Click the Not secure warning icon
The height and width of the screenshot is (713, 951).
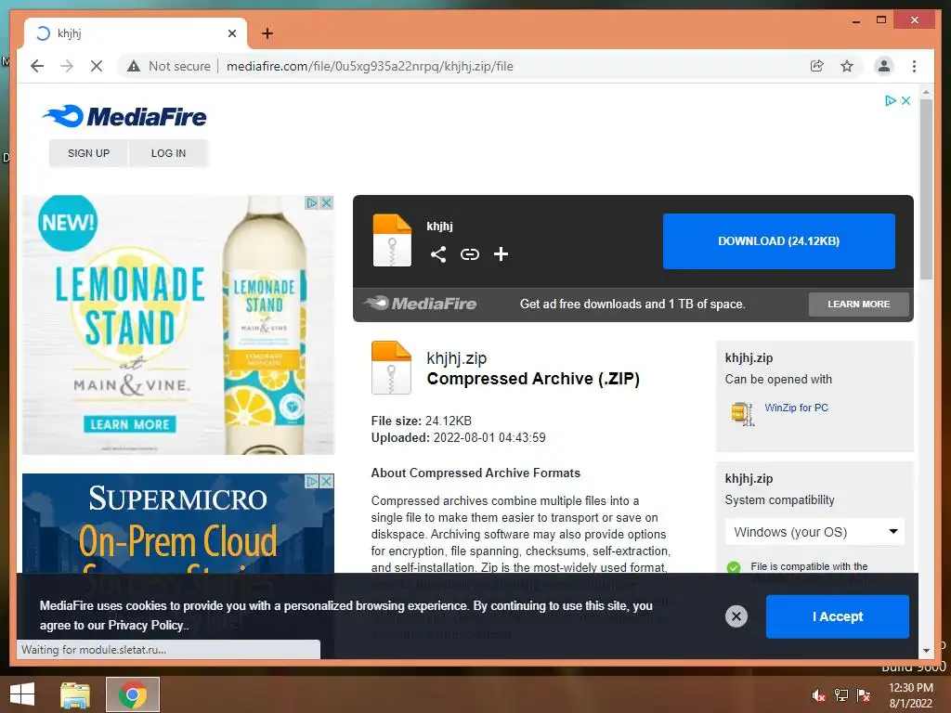pyautogui.click(x=134, y=66)
